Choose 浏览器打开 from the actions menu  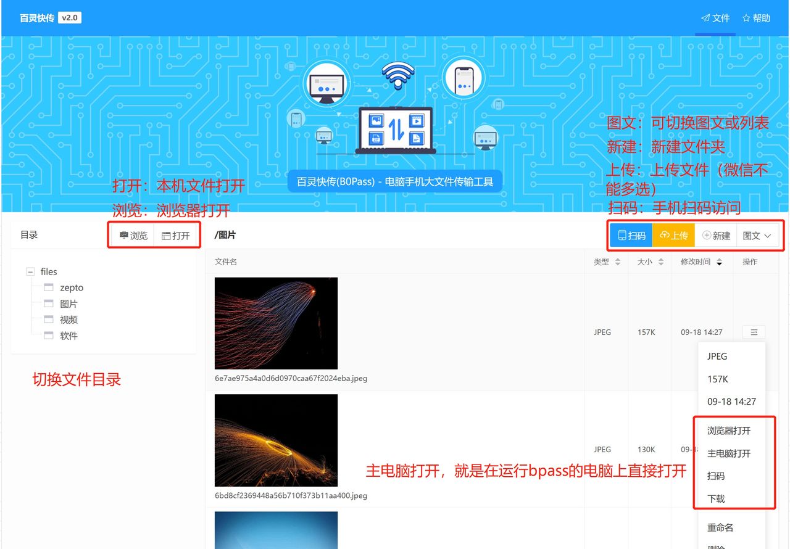click(x=729, y=431)
